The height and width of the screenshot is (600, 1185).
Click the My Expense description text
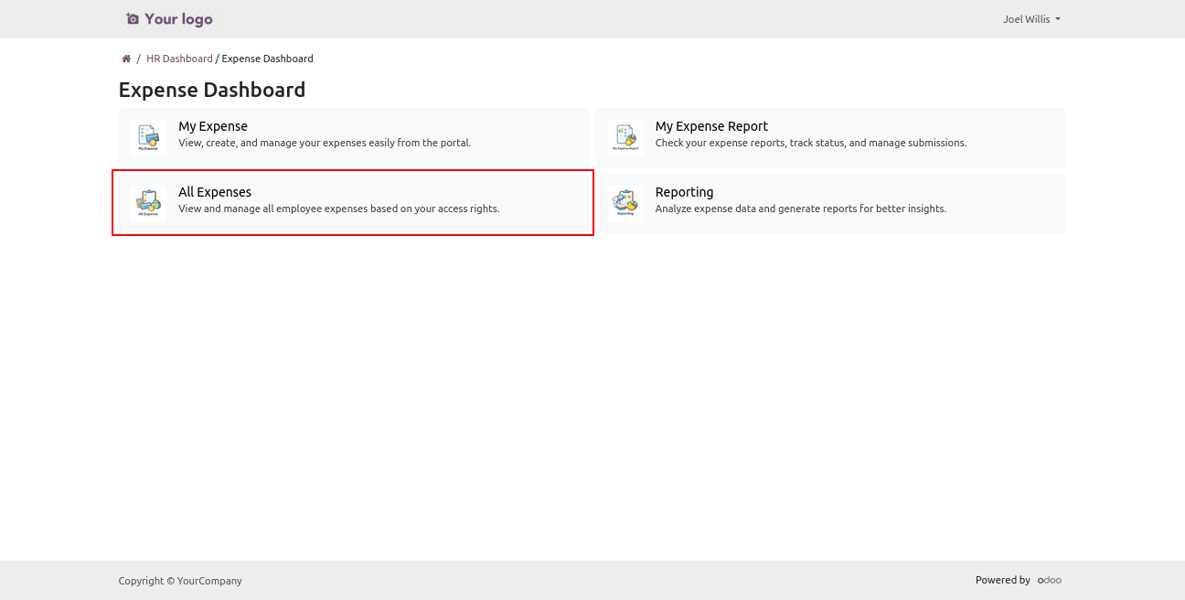[x=325, y=143]
